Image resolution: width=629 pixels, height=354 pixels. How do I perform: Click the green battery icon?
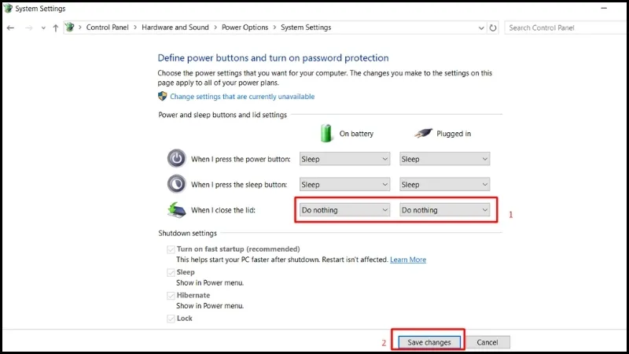coord(328,132)
